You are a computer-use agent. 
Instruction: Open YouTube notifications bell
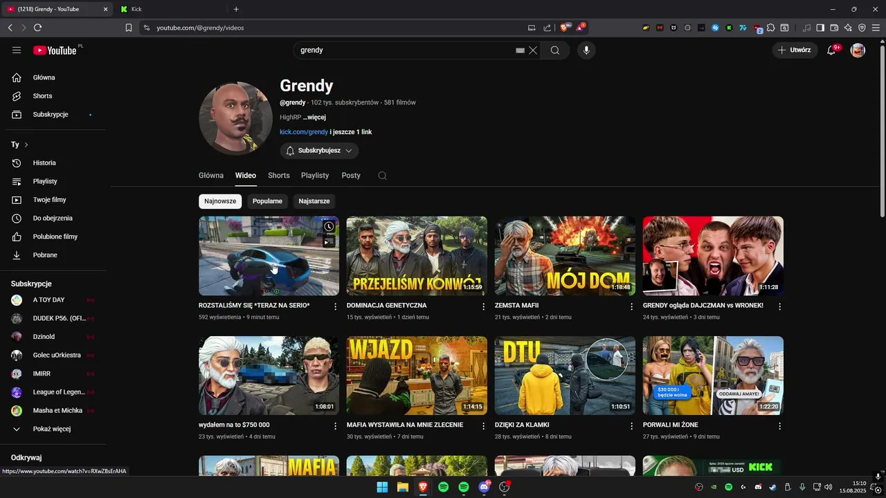tap(831, 50)
